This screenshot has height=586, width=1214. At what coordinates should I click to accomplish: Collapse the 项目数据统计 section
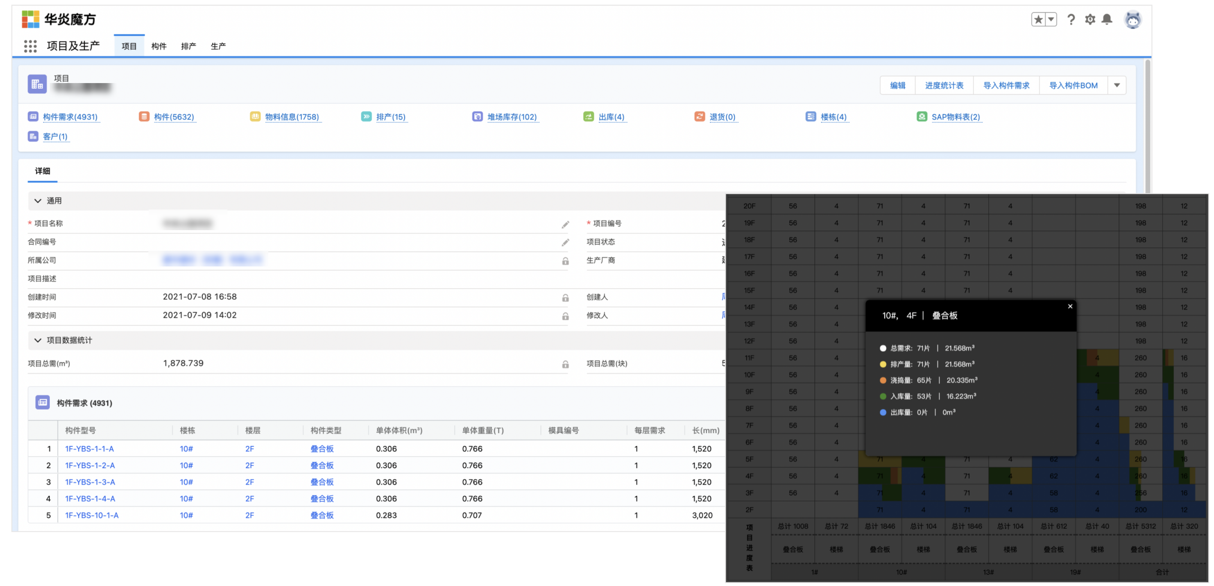(x=38, y=340)
